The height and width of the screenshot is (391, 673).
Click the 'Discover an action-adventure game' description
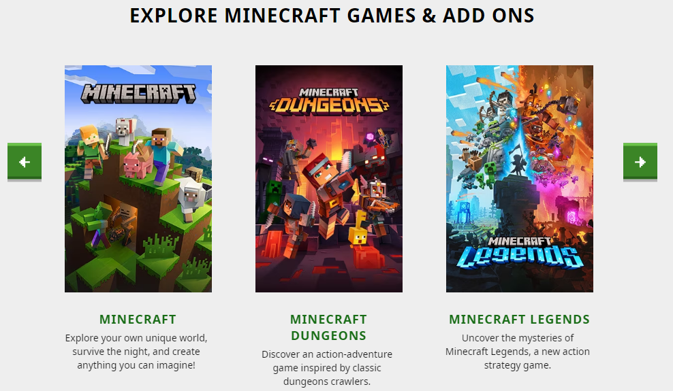pos(327,368)
